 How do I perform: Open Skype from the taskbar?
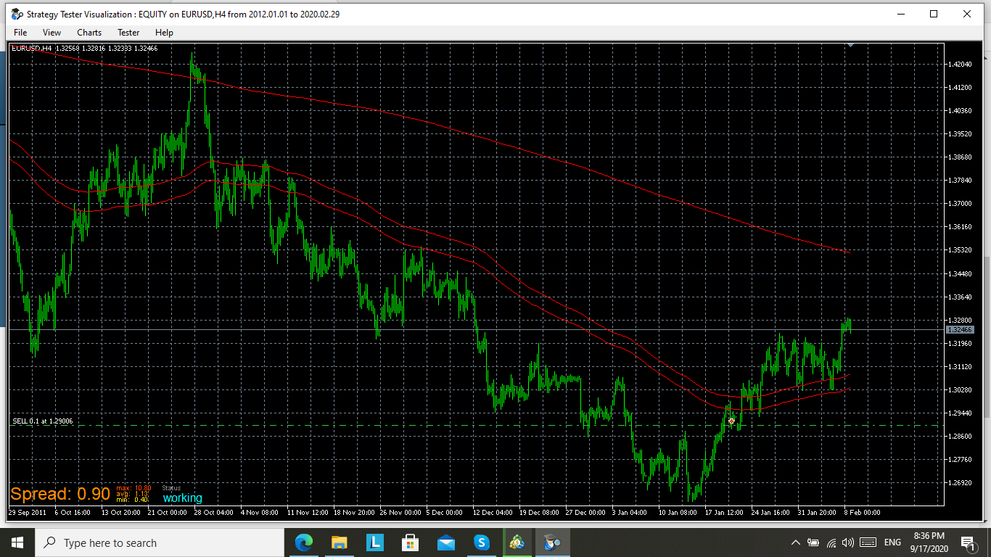tap(482, 542)
